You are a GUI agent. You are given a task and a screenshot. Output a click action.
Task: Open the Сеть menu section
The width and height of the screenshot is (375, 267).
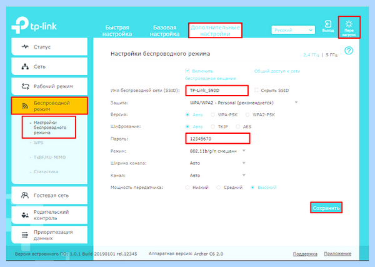click(x=49, y=66)
